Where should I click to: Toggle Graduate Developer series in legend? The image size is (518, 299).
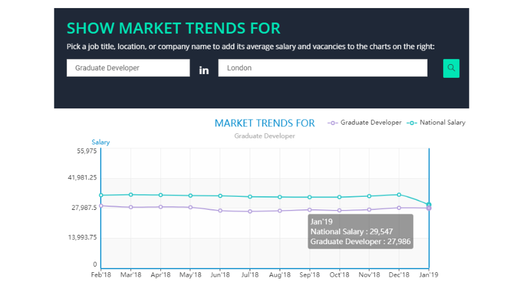364,123
